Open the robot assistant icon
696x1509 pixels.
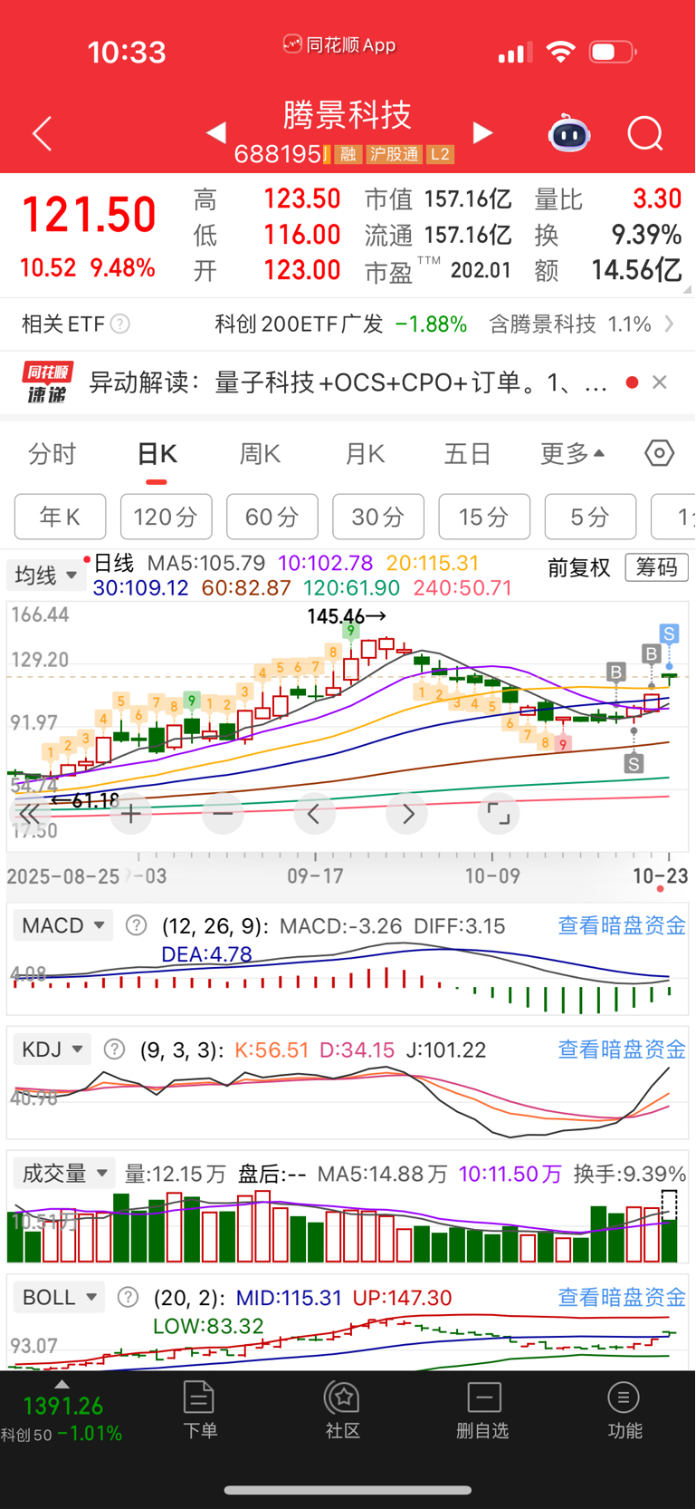[x=569, y=133]
